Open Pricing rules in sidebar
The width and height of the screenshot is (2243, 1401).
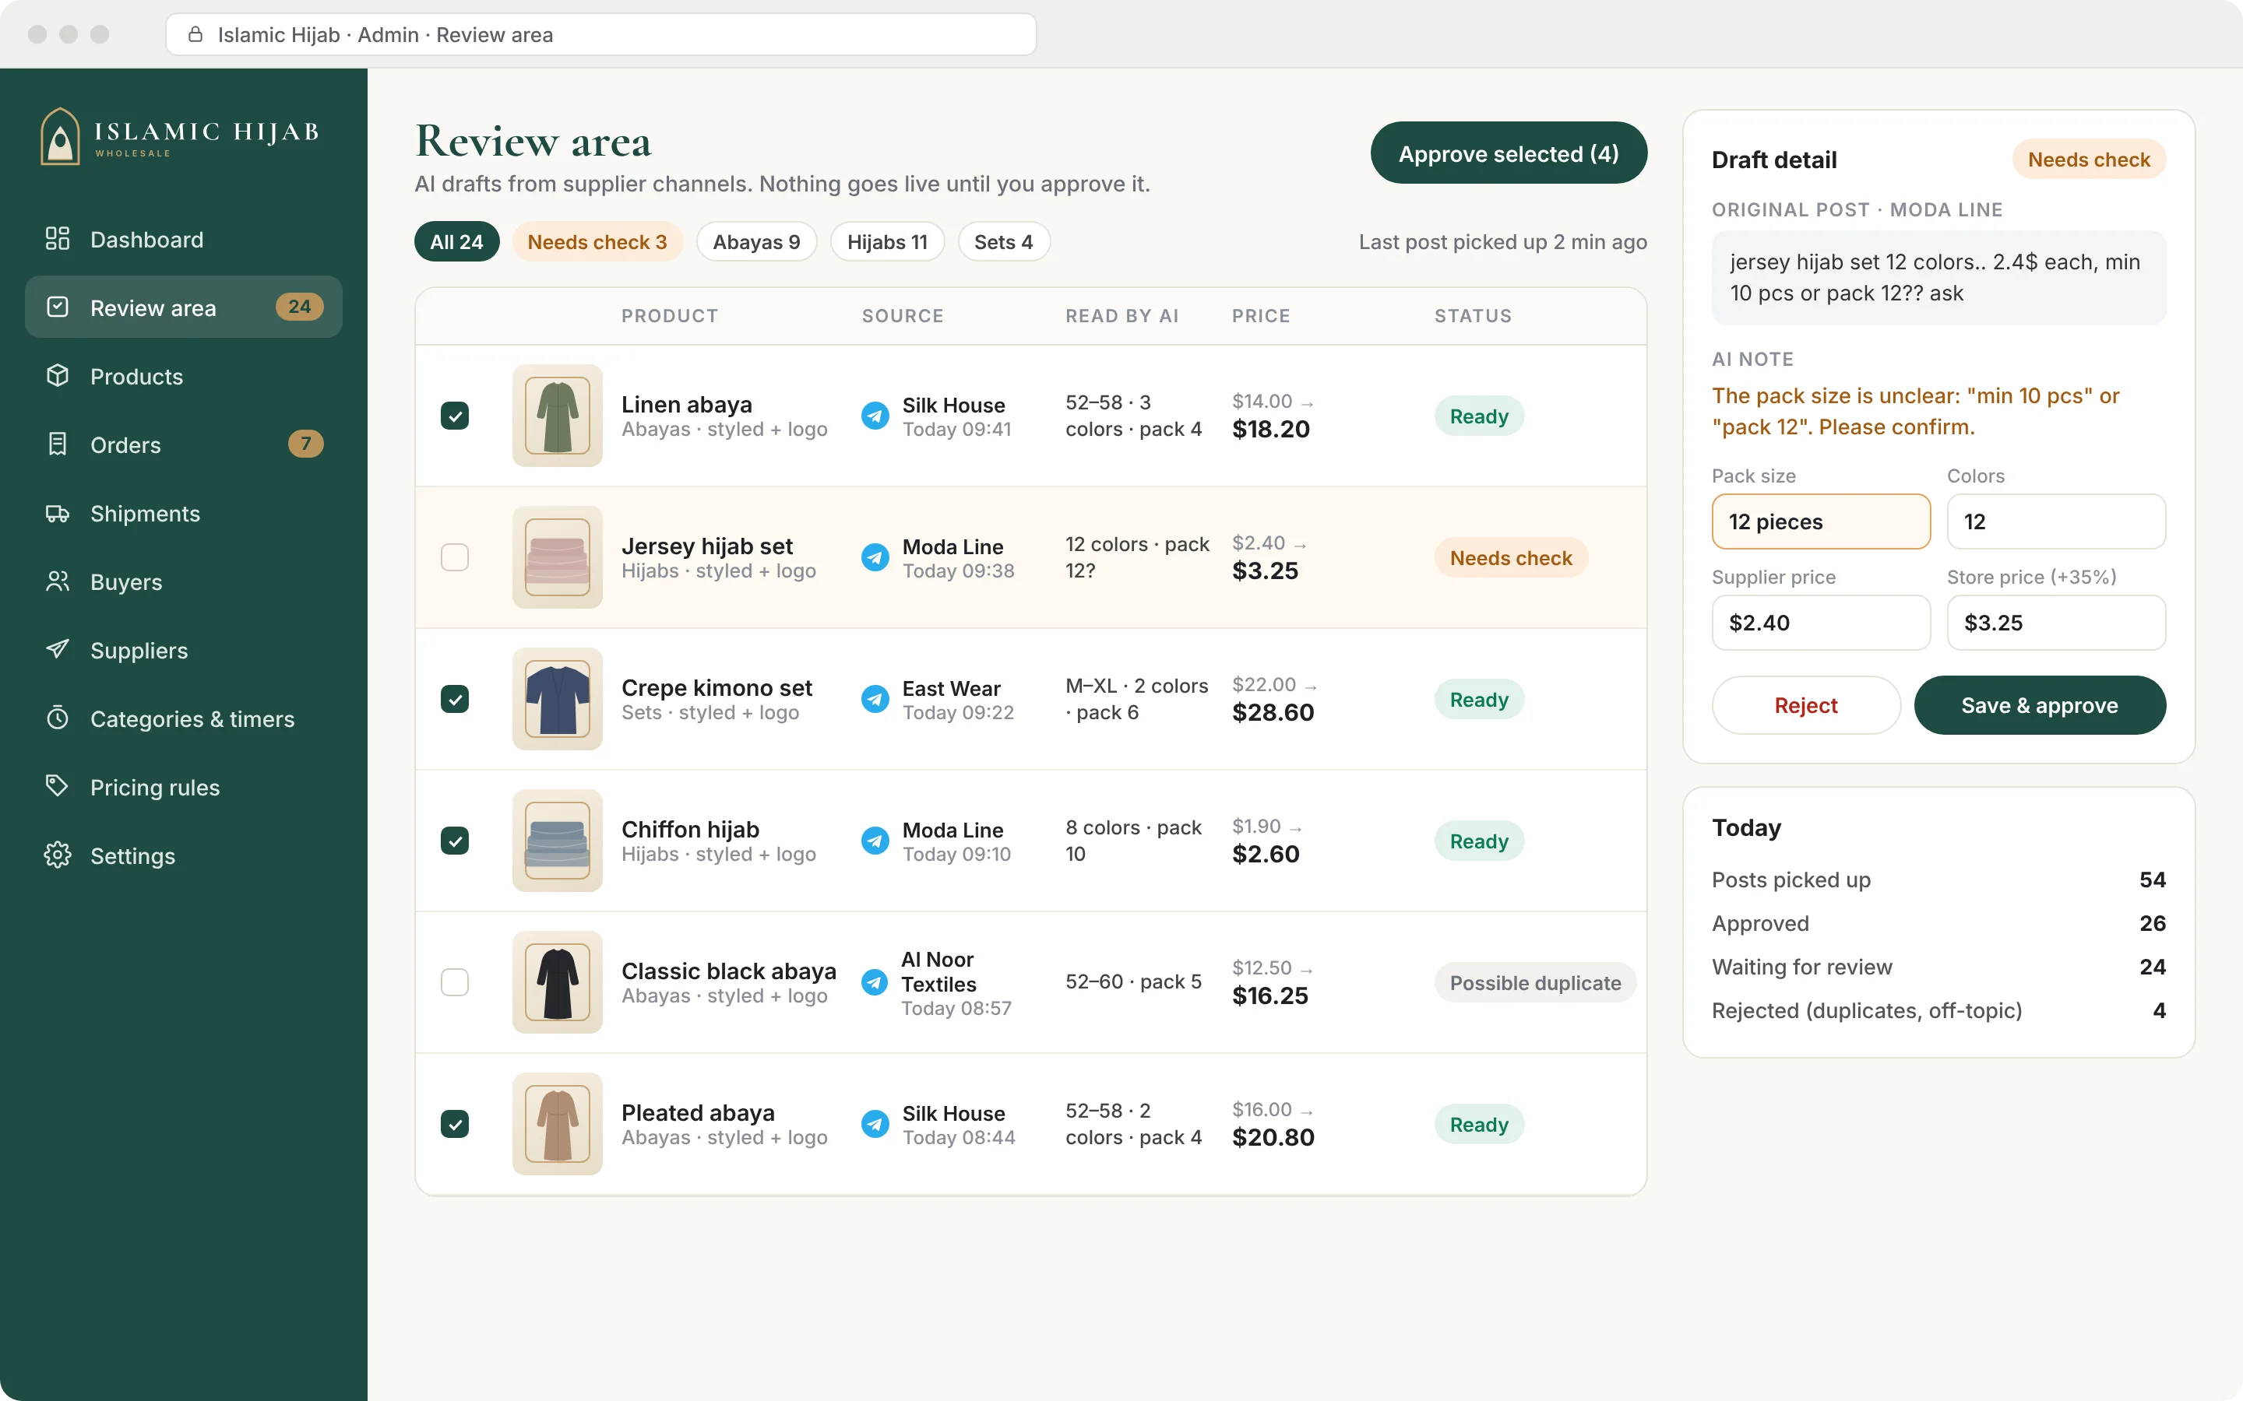click(184, 787)
